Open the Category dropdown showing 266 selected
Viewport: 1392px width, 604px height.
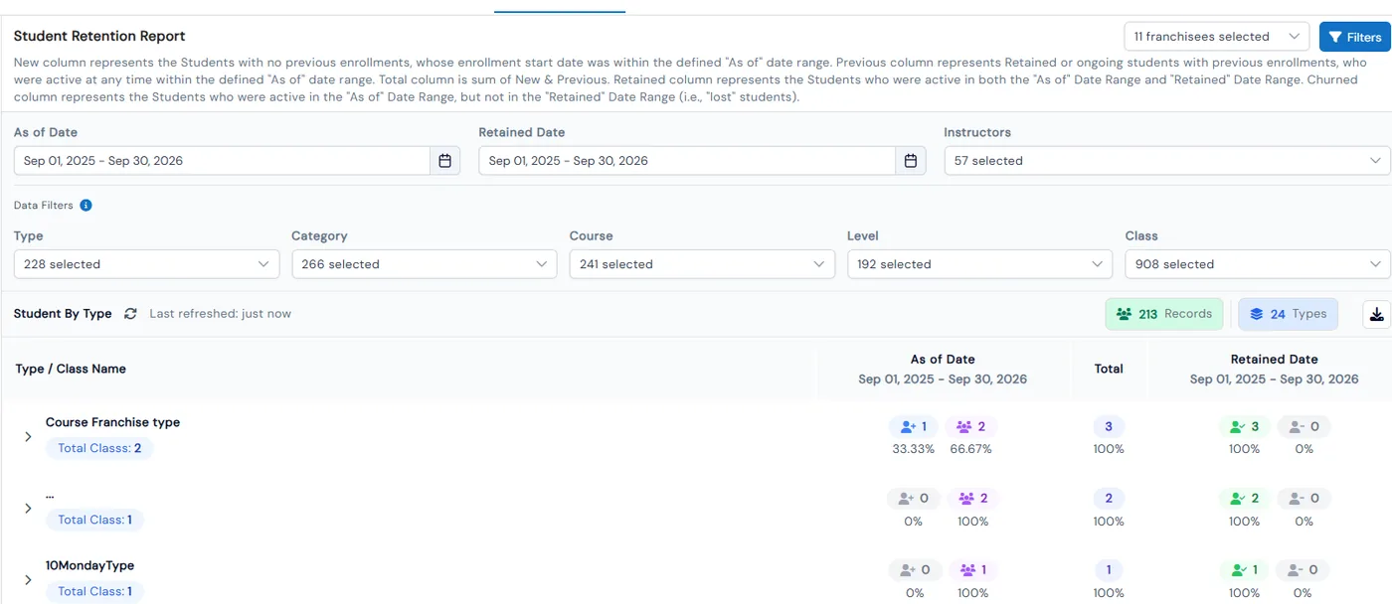(x=424, y=264)
